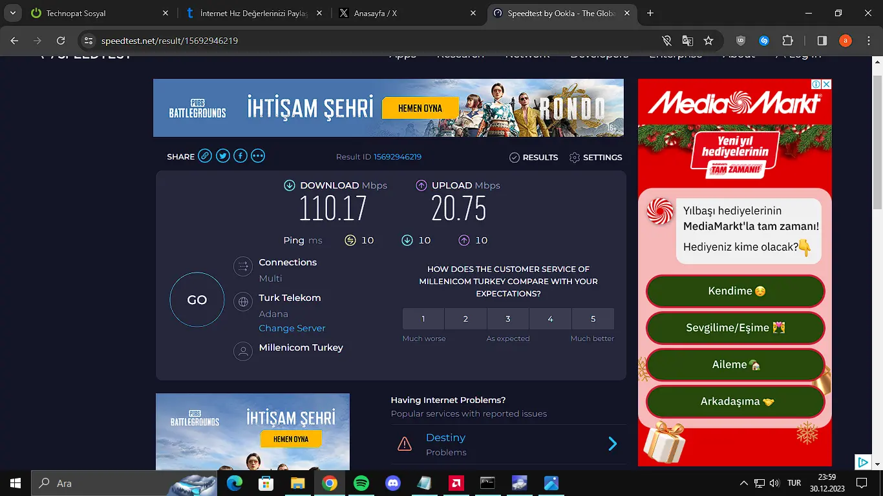Click the lower PUBG ad HEMEN OYNA
883x496 pixels.
tap(291, 439)
